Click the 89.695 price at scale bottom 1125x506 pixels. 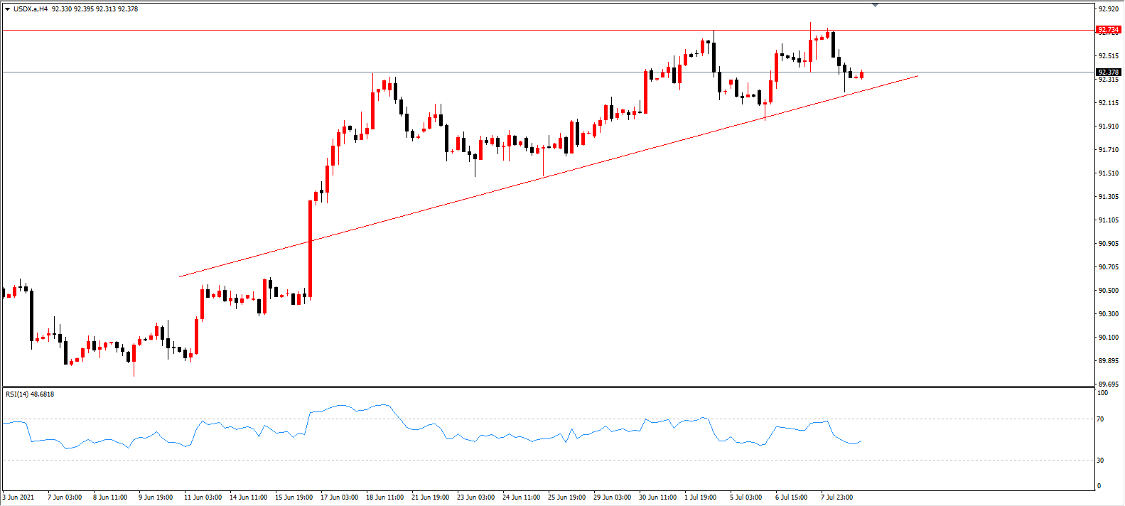pyautogui.click(x=1109, y=384)
